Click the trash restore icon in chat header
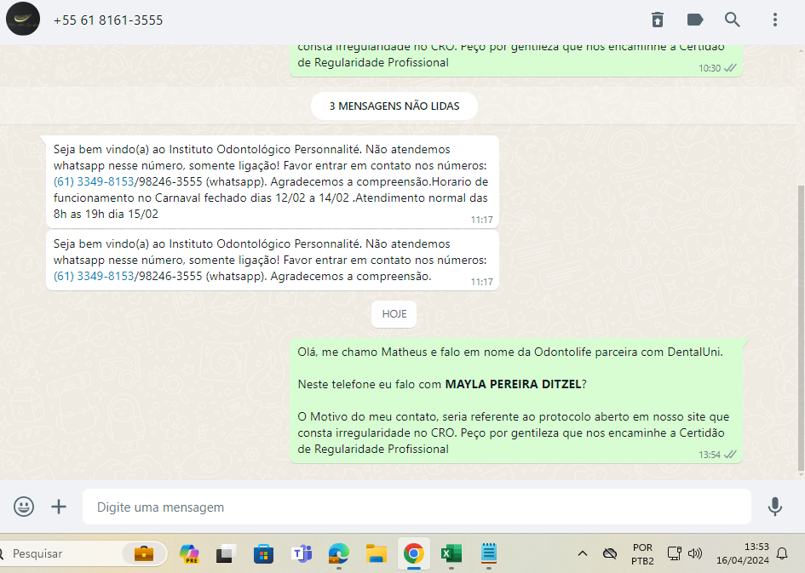The image size is (805, 573). (x=658, y=20)
